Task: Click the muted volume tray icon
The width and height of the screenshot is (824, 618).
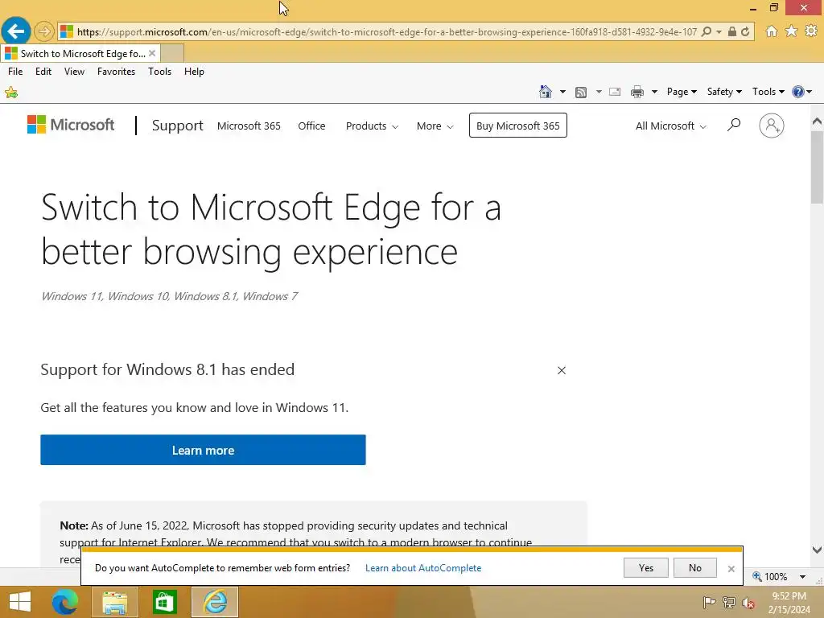Action: point(748,603)
